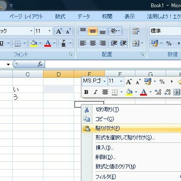Click Merge and Center icon in ribbon
This screenshot has height=181, width=181.
(x=135, y=43)
